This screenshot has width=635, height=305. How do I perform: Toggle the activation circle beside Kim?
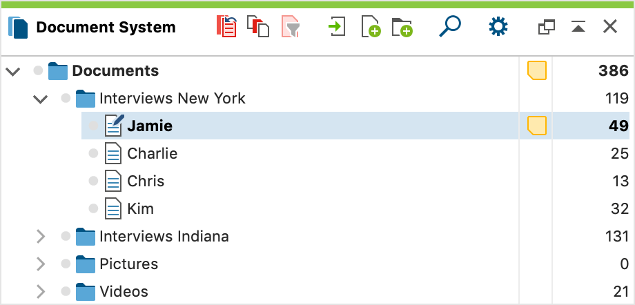[x=94, y=208]
